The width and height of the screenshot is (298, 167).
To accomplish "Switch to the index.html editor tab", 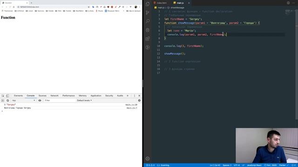I will point(160,3).
